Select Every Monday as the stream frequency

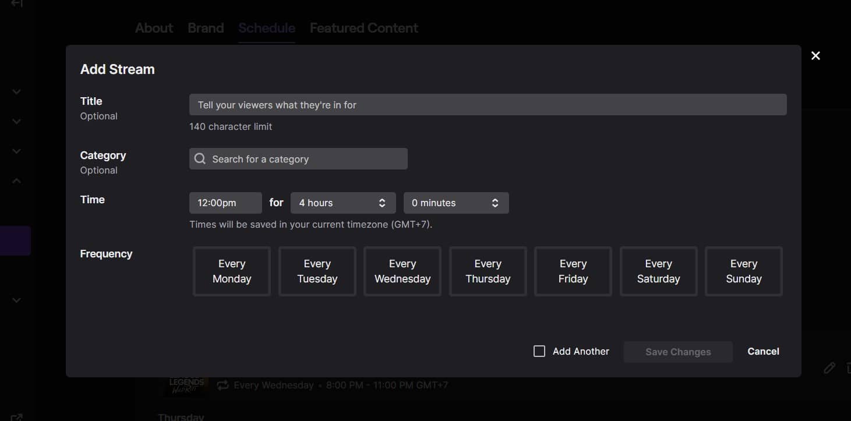(231, 271)
